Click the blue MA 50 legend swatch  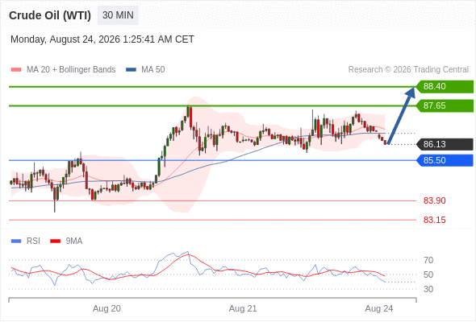click(131, 70)
